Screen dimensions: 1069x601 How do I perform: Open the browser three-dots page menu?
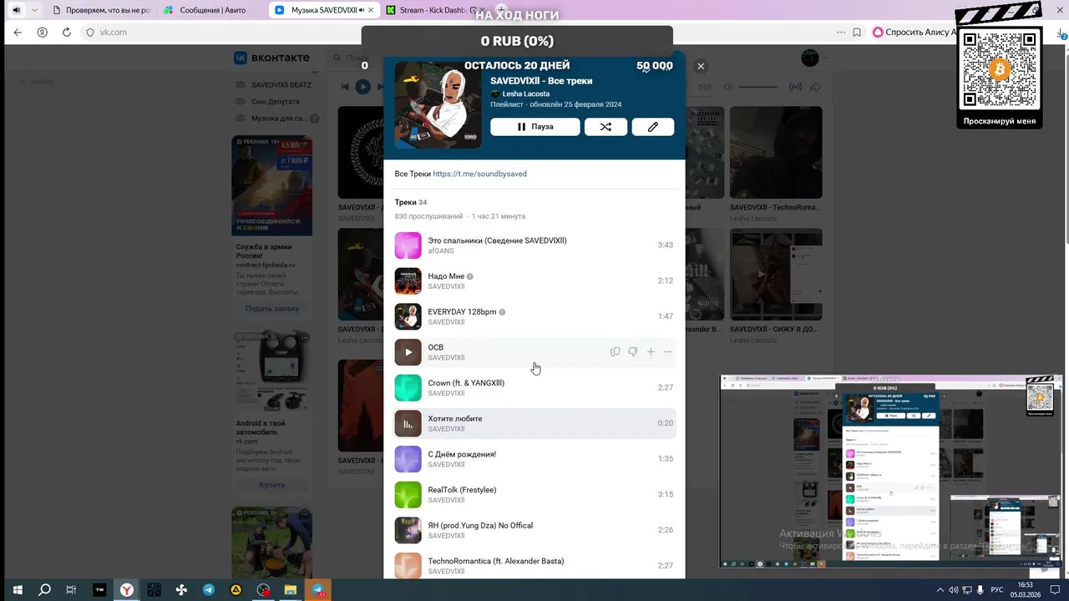click(841, 33)
